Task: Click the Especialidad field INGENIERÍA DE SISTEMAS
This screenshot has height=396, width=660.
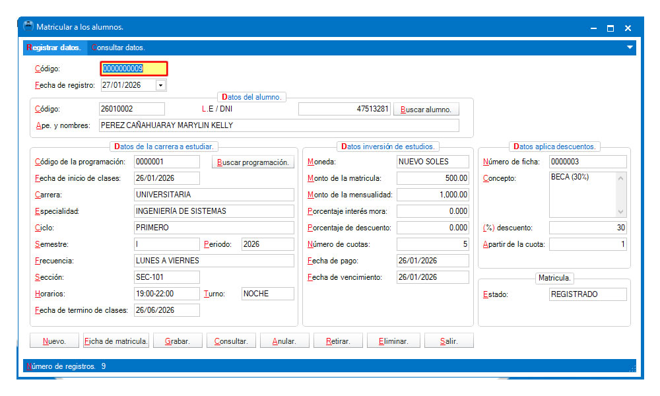Action: tap(214, 211)
